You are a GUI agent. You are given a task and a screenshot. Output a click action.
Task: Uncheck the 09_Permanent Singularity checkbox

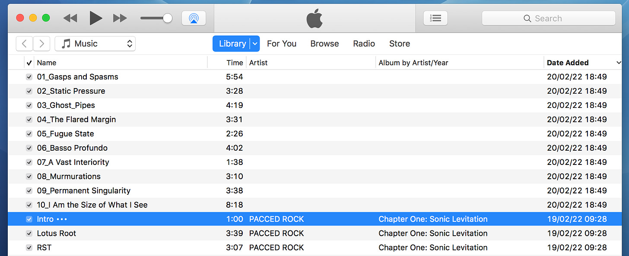click(x=29, y=191)
